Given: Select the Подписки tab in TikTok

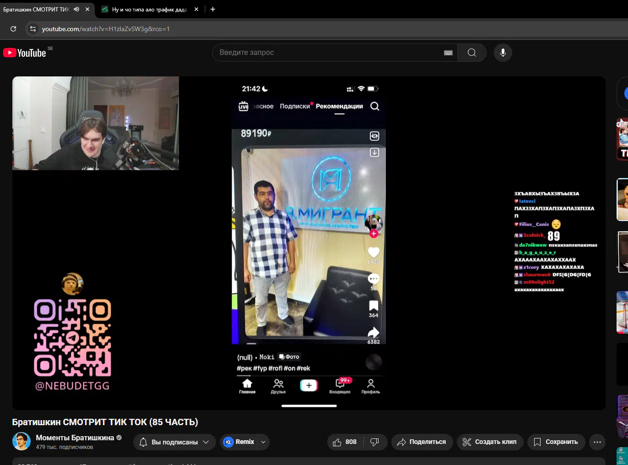Looking at the screenshot, I should (295, 106).
